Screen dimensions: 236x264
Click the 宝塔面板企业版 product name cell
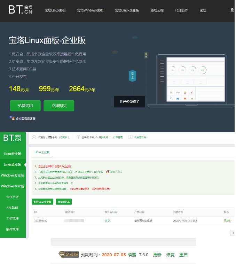coord(143,220)
